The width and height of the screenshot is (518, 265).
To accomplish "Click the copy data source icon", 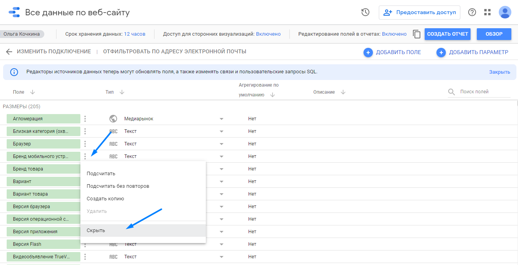I will 416,34.
